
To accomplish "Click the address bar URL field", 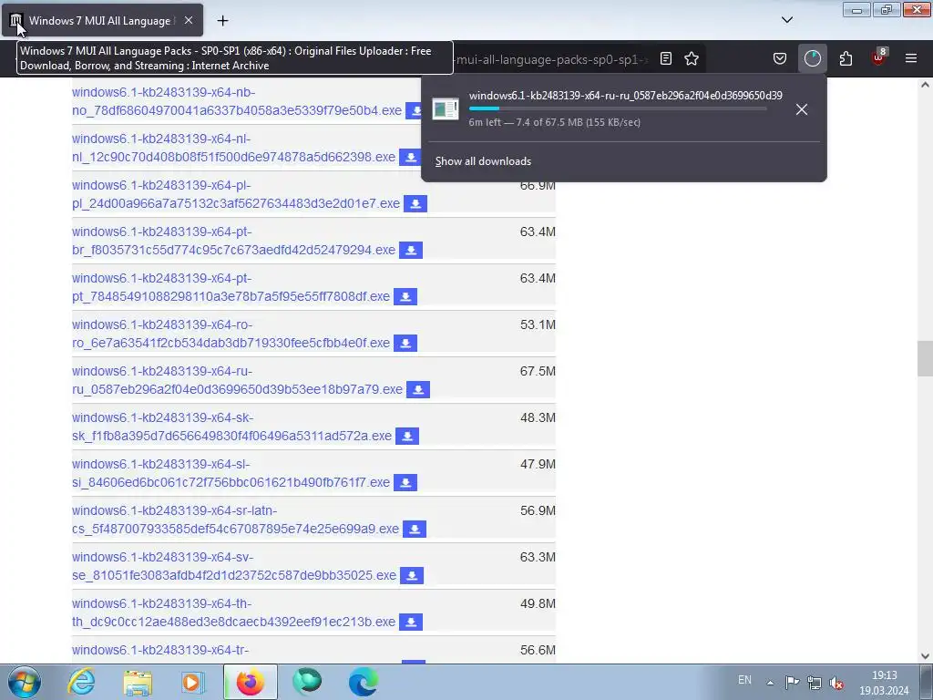I will coord(550,59).
